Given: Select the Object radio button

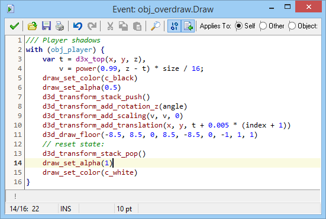Looking at the screenshot, I should click(292, 26).
